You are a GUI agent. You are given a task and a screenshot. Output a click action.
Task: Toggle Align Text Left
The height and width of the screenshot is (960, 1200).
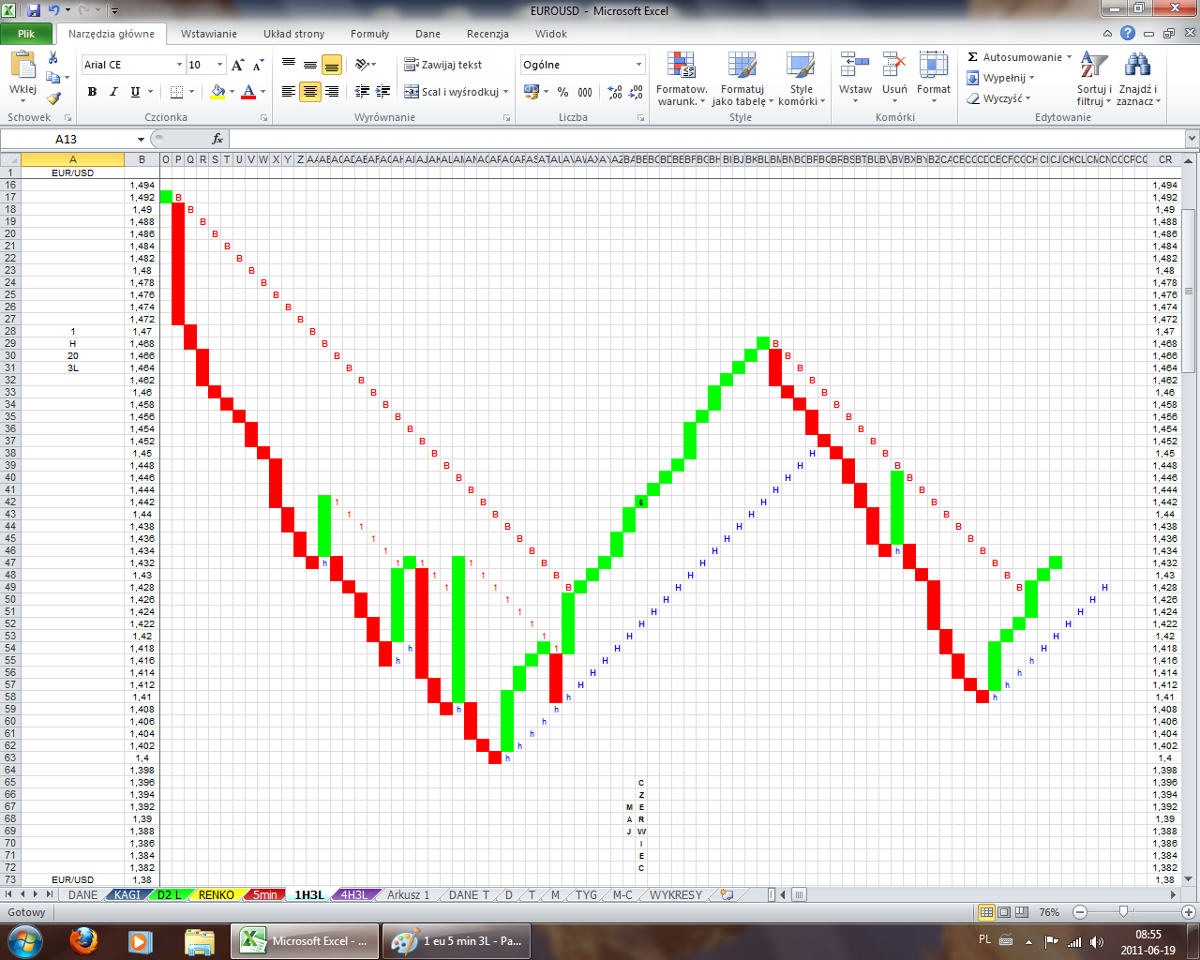pyautogui.click(x=289, y=92)
